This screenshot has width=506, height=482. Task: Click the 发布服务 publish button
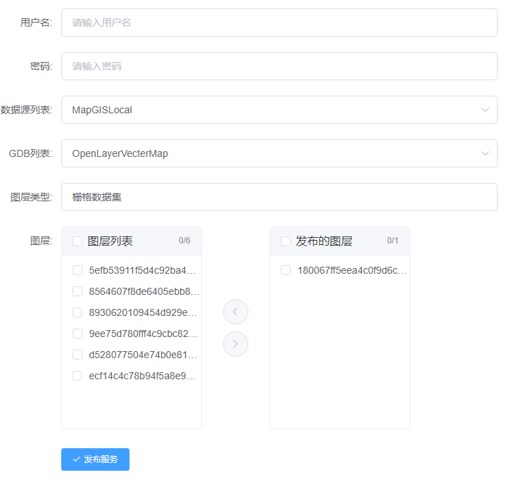[95, 459]
